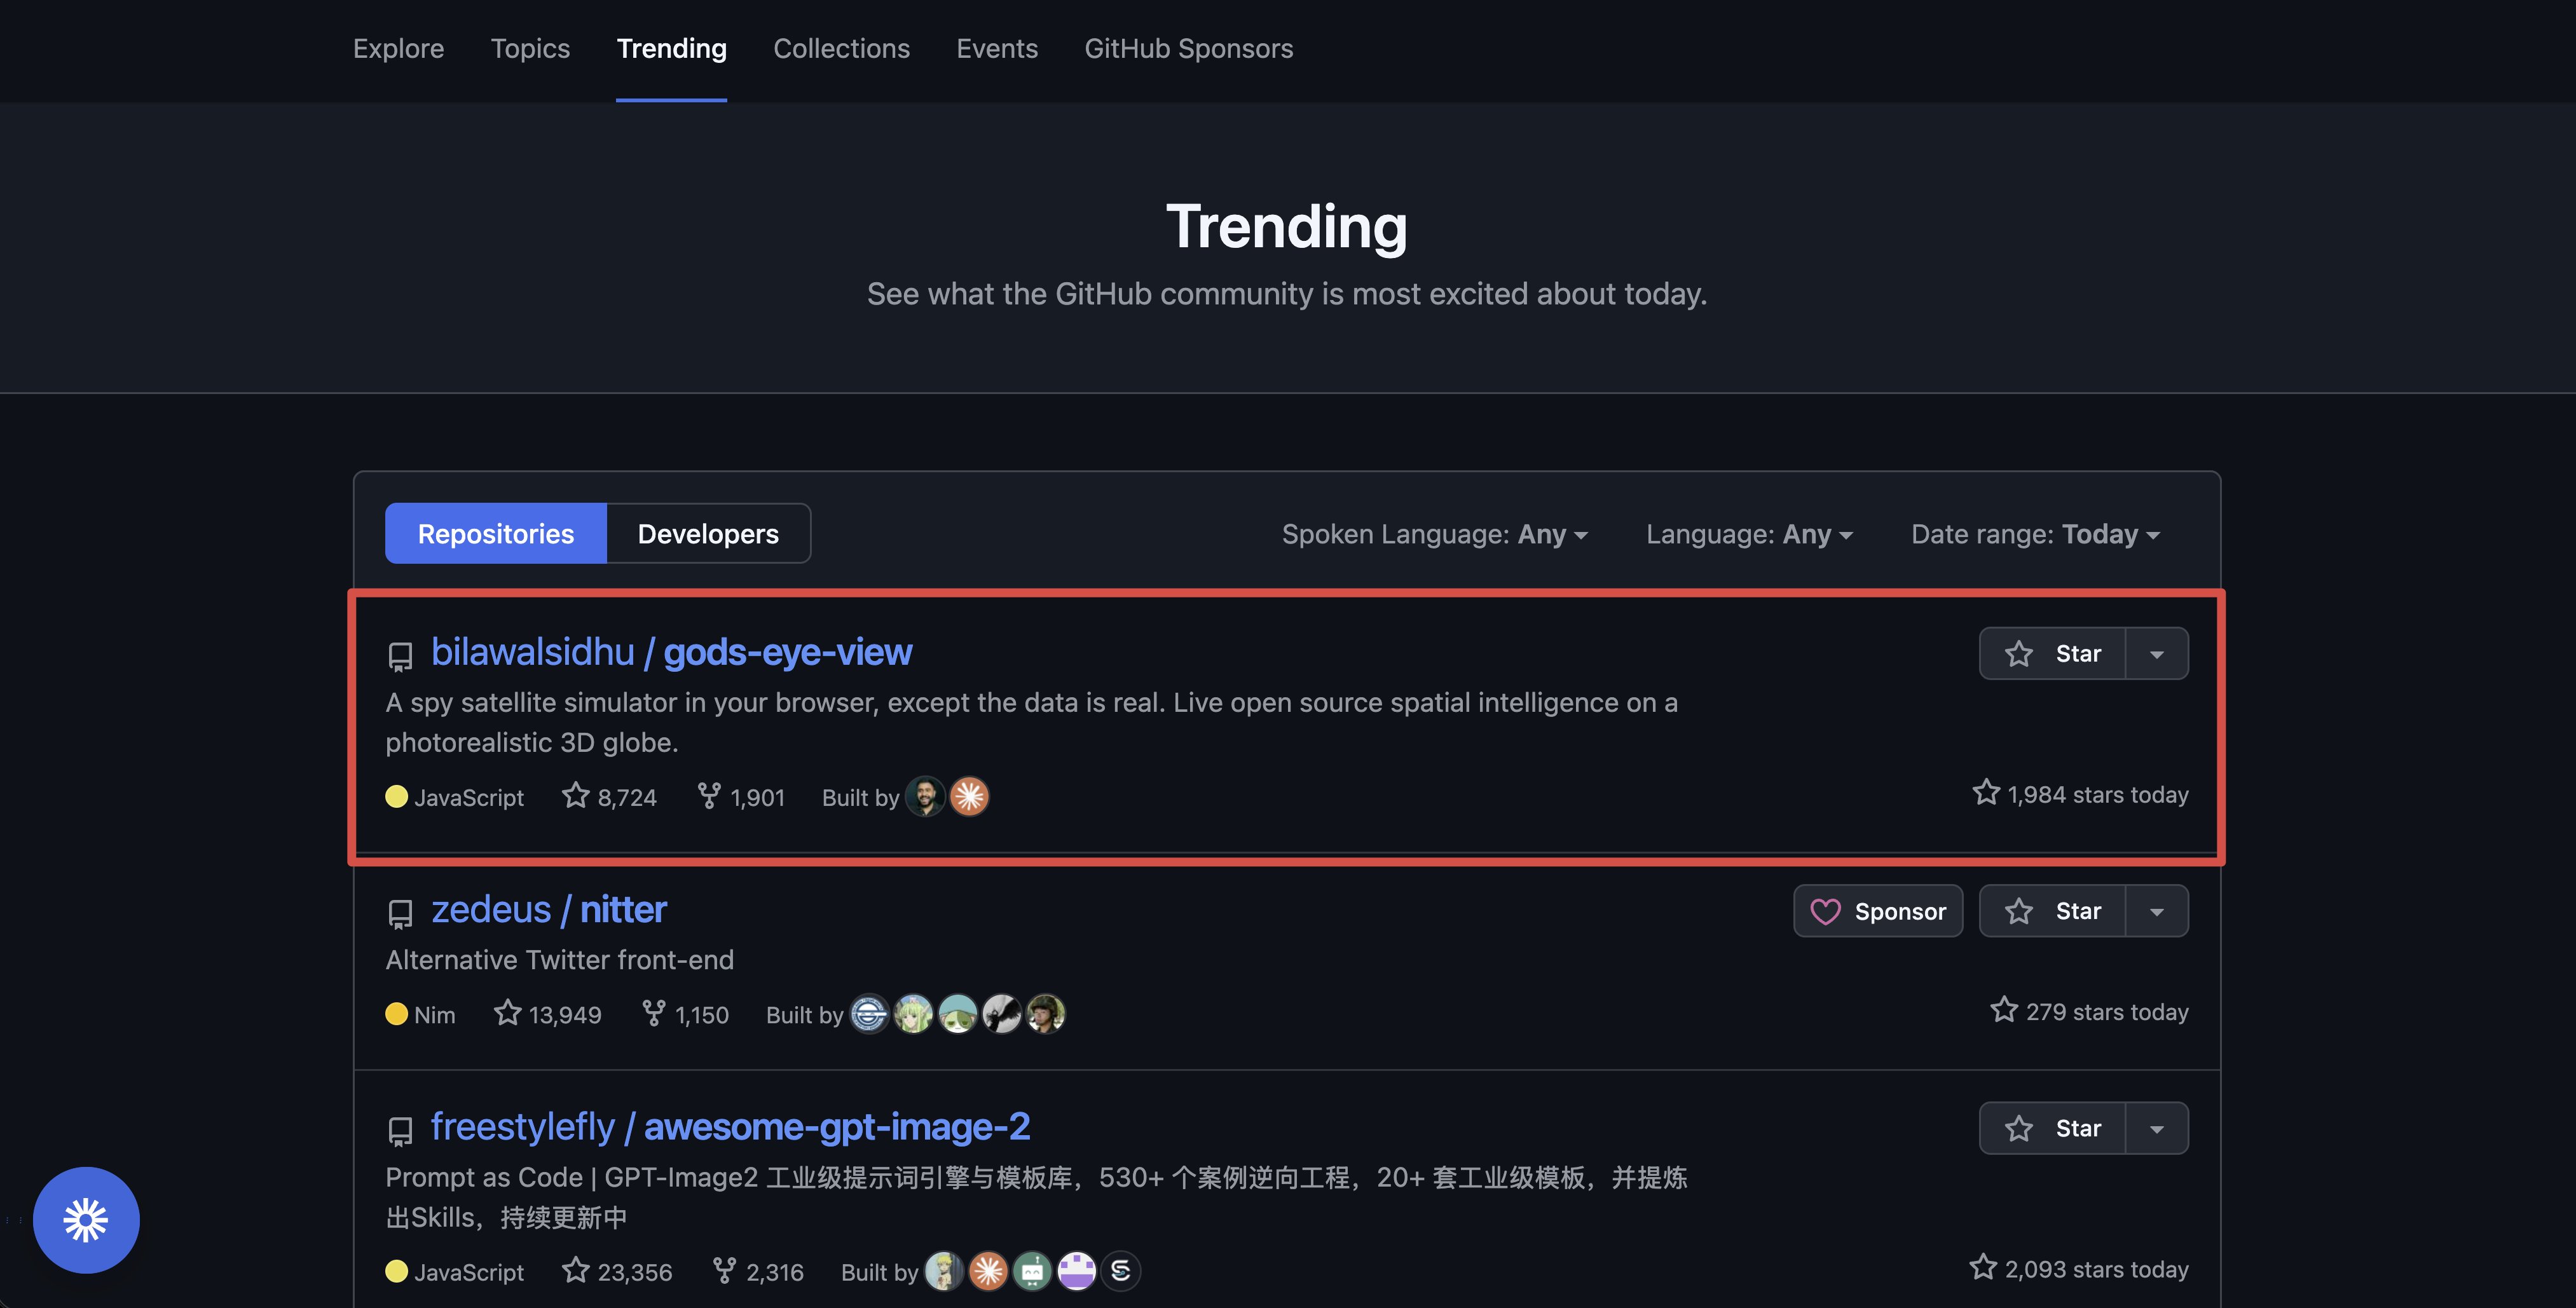Open the last contributor avatar in nitter's row
The image size is (2576, 1308).
(x=1045, y=1014)
